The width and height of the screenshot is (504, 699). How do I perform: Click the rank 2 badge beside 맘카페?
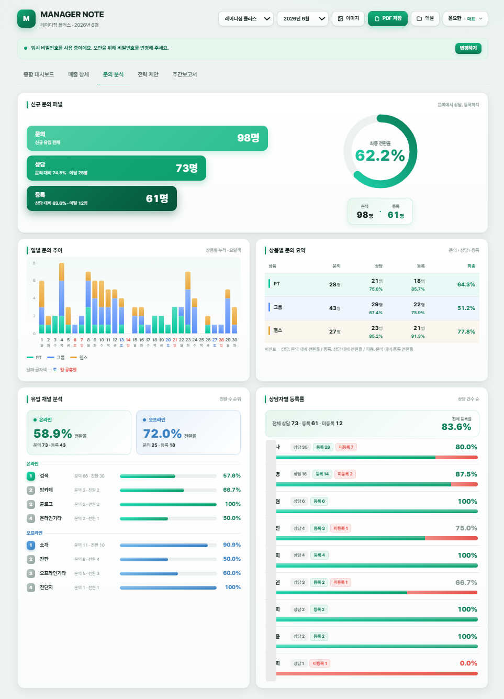pyautogui.click(x=31, y=490)
